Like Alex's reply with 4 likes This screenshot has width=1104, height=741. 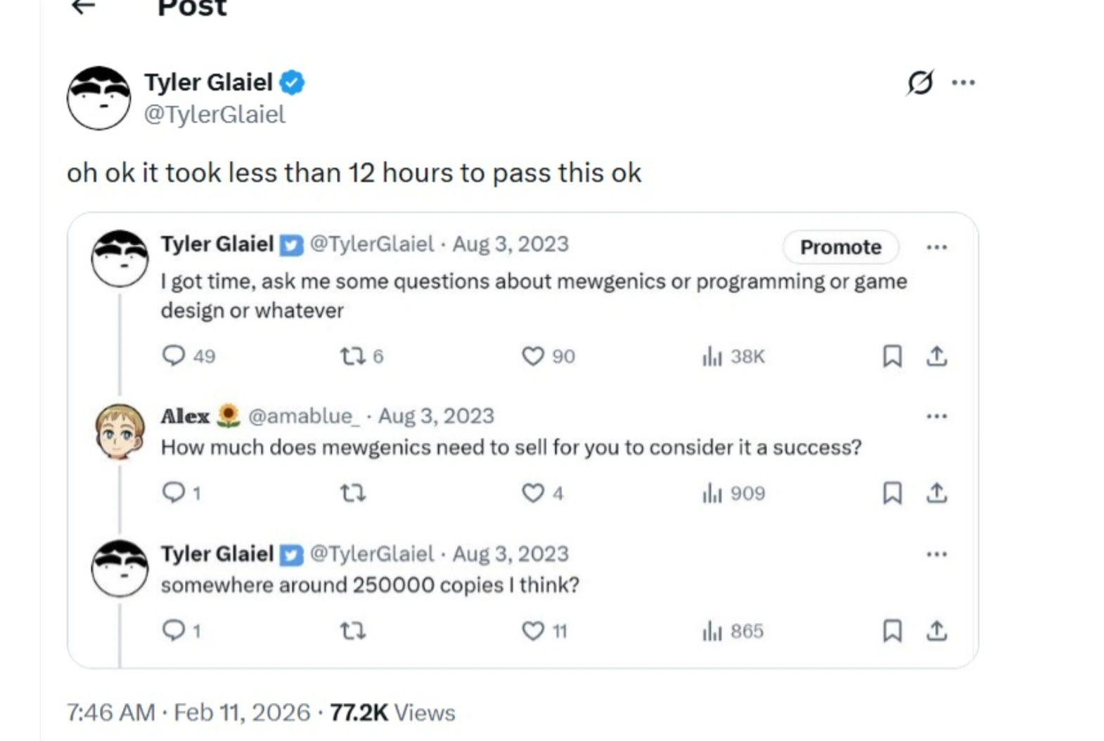pos(533,493)
